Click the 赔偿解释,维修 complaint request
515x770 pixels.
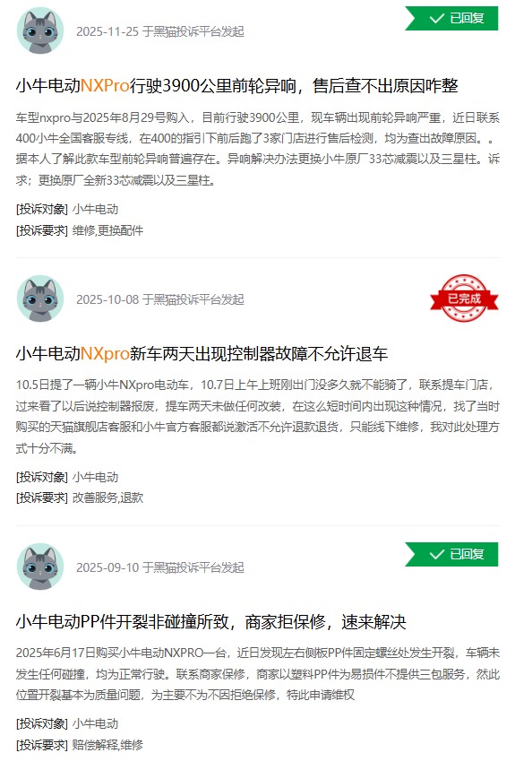[107, 745]
